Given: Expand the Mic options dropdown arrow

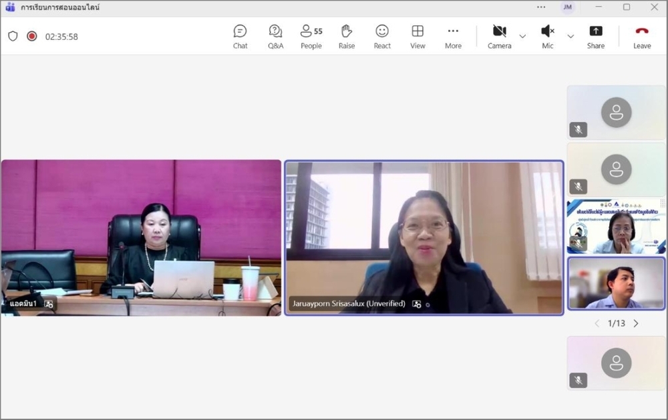Looking at the screenshot, I should tap(570, 36).
